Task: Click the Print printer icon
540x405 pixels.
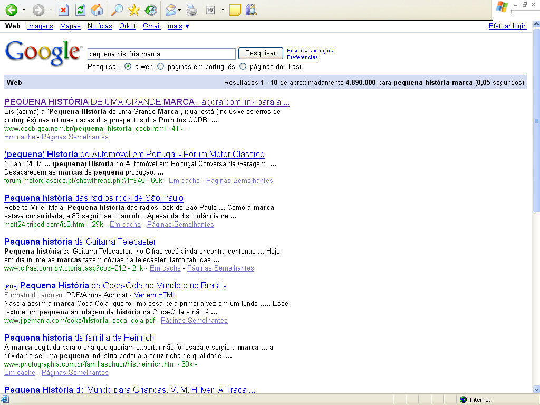Action: 191,10
